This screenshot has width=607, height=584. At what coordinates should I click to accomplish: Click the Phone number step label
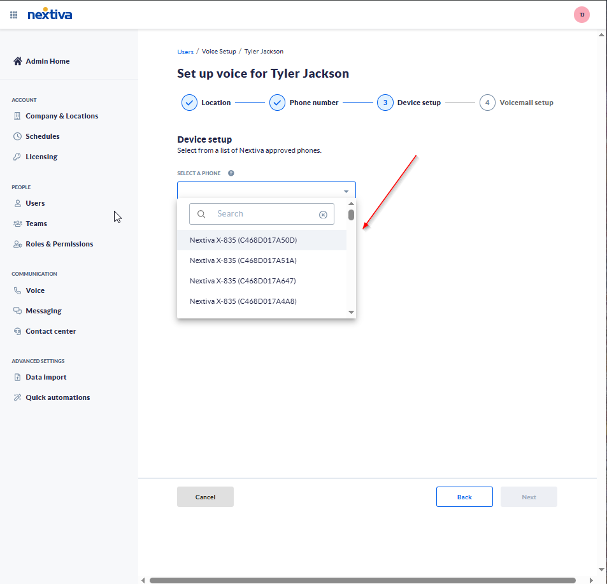pos(314,103)
